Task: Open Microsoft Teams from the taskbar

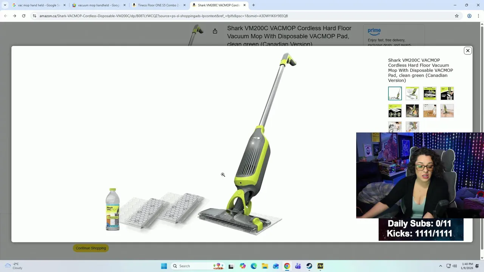Action: (298, 266)
